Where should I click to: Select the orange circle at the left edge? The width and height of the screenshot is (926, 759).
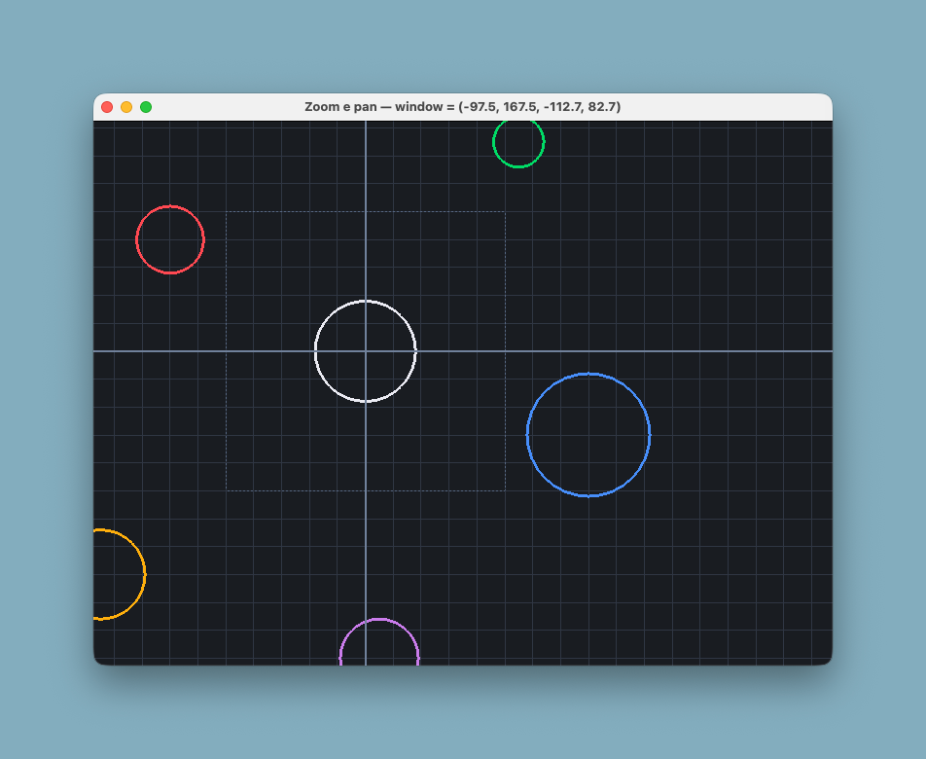coord(120,574)
